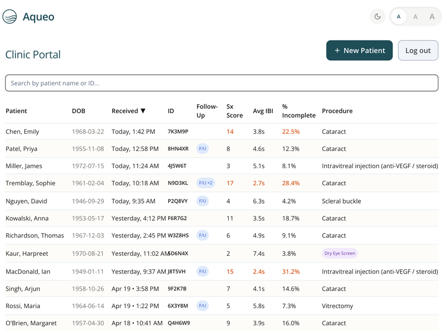
Task: Click the F/U badge for MacDonald, Ian
Action: [203, 271]
